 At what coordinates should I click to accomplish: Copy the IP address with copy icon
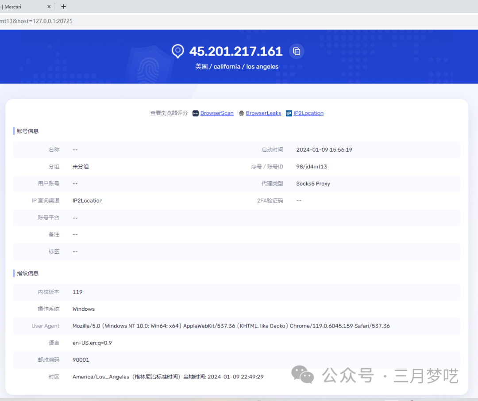coord(296,51)
